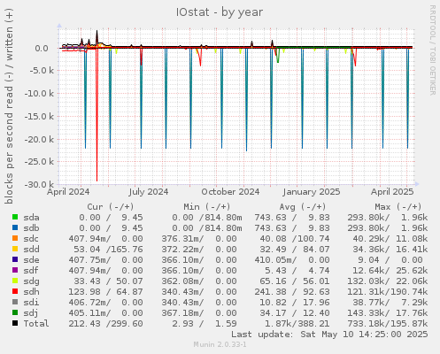
Task: Click the sda legend label
Action: coord(31,218)
